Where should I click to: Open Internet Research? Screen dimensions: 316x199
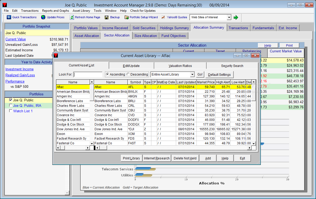click(157, 158)
